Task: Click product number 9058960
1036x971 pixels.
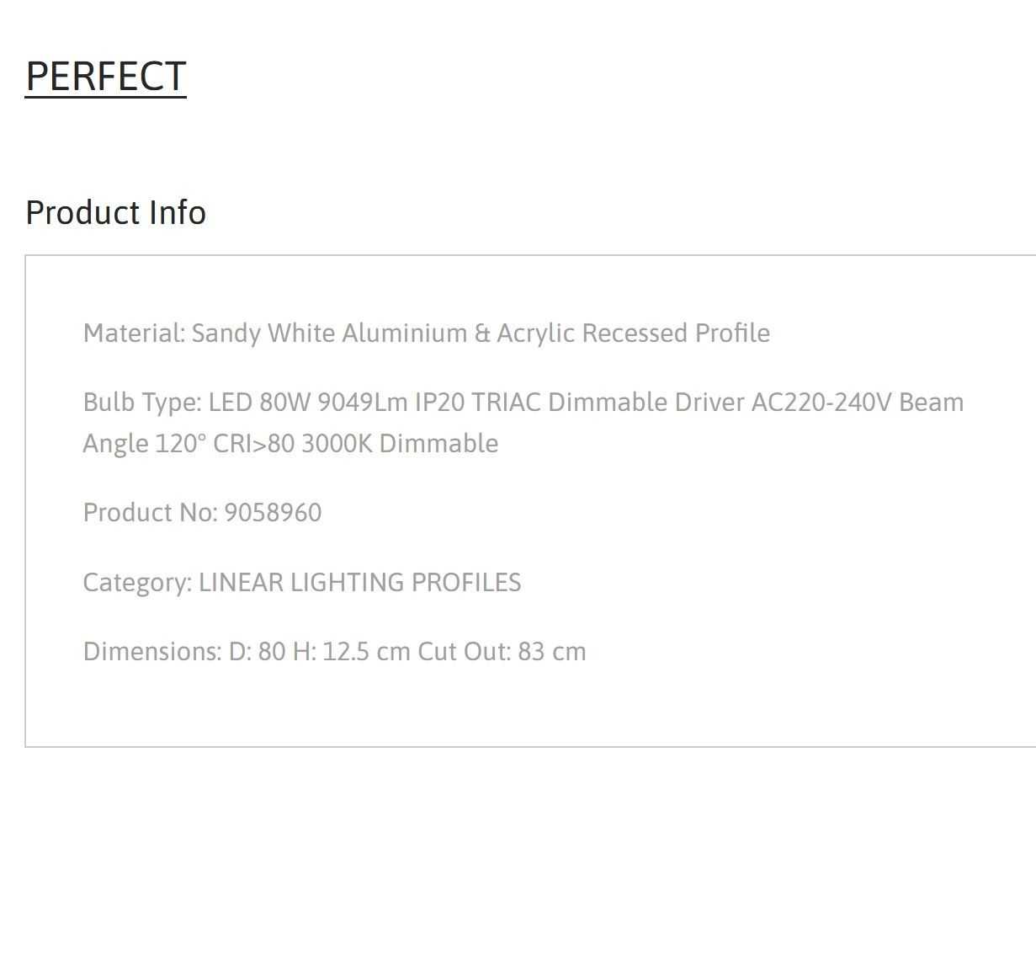Action: [x=273, y=512]
